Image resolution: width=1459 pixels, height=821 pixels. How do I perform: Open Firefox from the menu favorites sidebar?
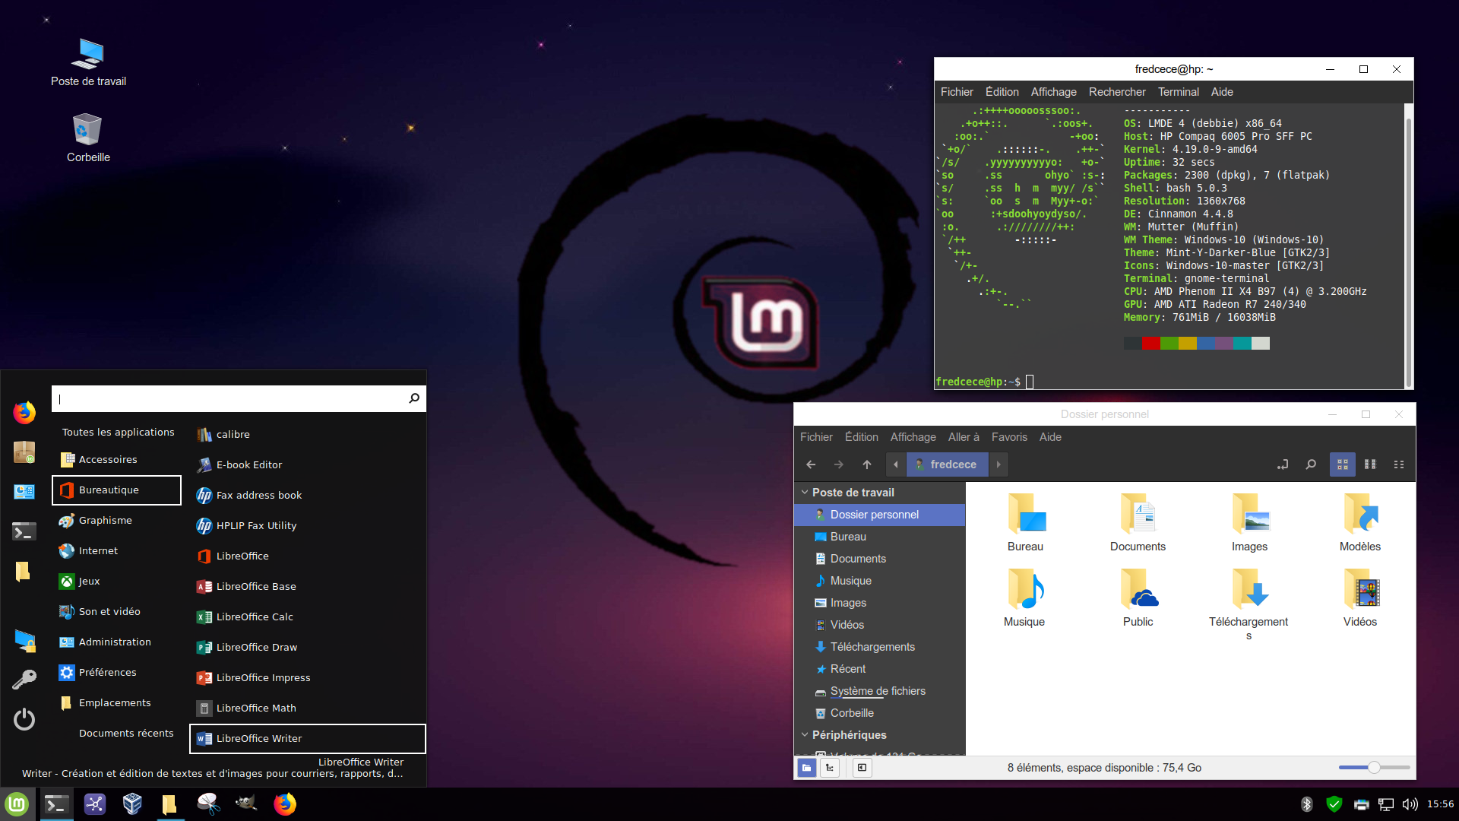(x=24, y=412)
